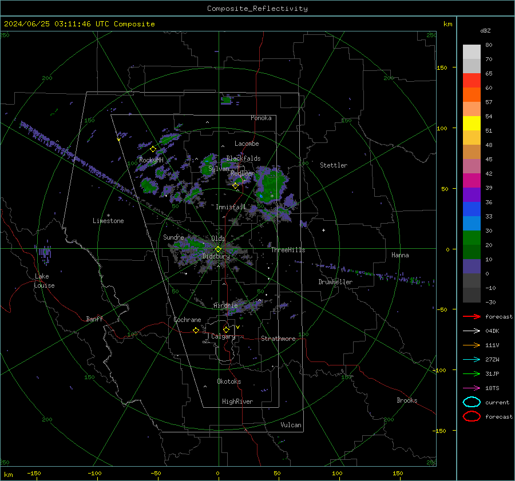Select the blue swatch between 36 and 33 dBZ
Screen dimensions: 515x481
(x=472, y=209)
